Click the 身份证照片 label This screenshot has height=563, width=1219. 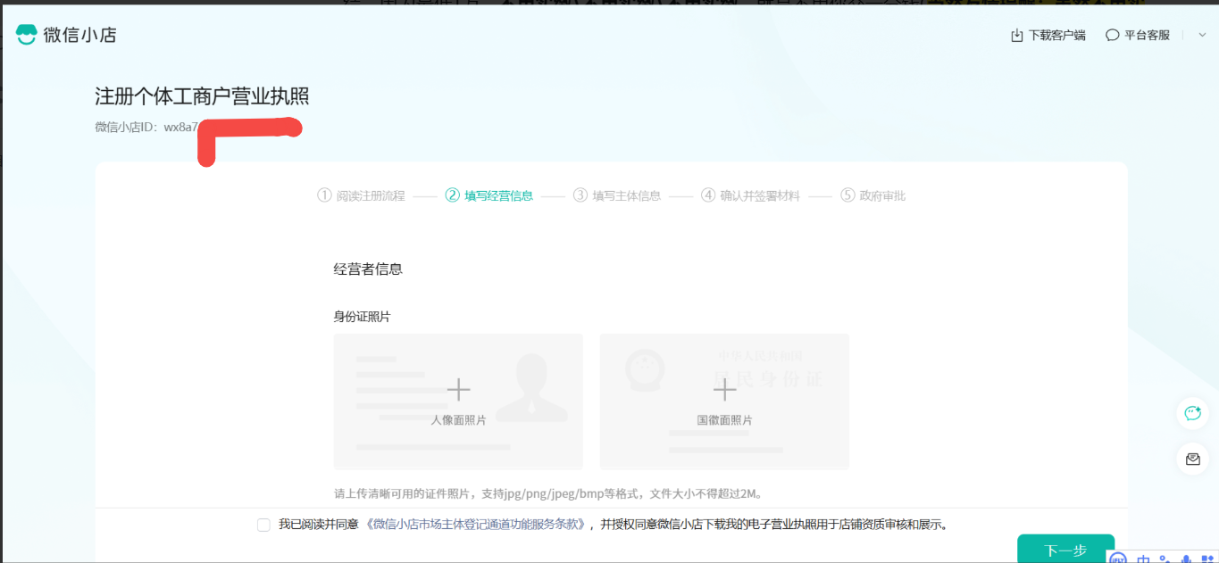(362, 317)
